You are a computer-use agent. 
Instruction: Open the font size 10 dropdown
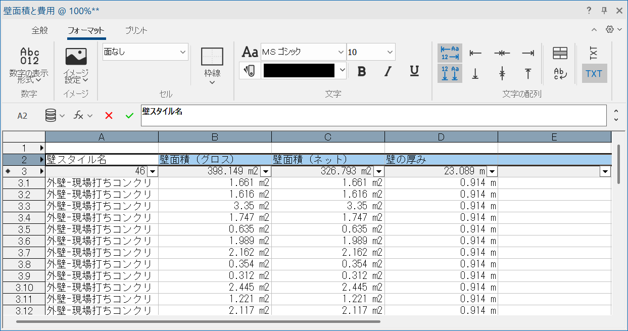point(371,52)
